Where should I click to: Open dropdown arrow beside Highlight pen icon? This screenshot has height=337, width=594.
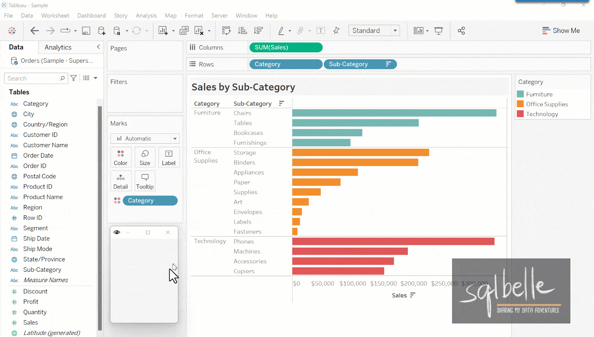click(290, 31)
